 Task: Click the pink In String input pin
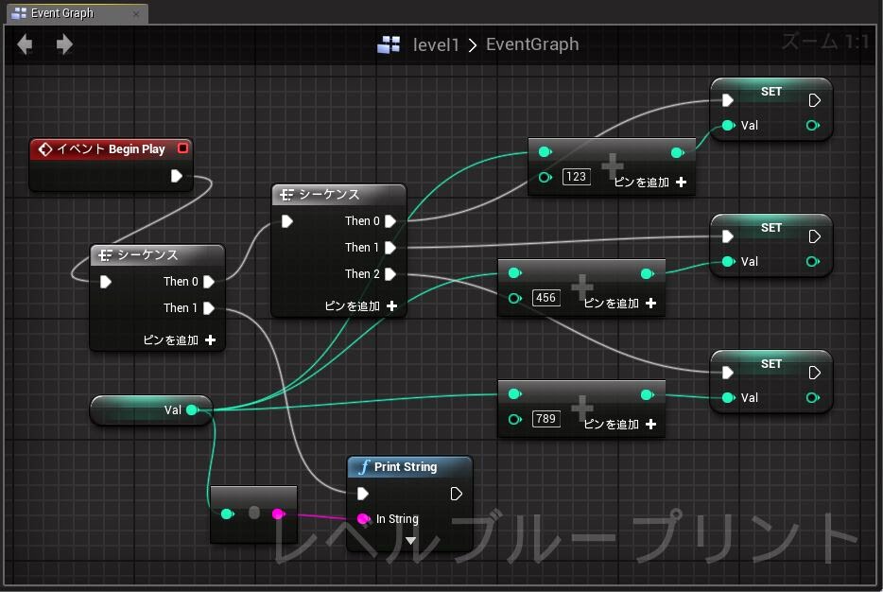363,519
